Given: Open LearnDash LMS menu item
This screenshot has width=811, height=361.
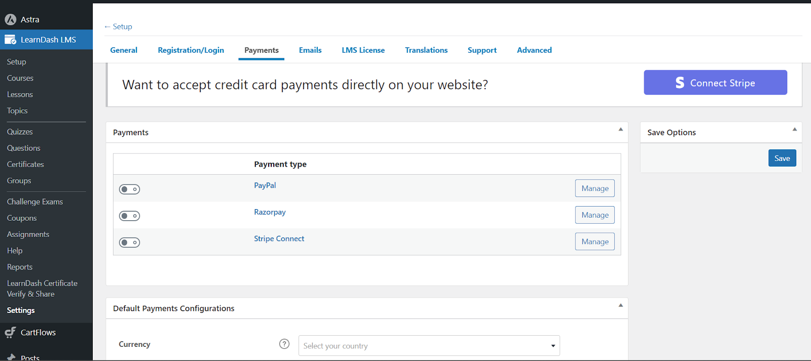Looking at the screenshot, I should pyautogui.click(x=46, y=39).
